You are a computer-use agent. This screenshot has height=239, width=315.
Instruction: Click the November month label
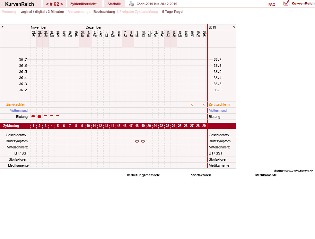tap(39, 27)
